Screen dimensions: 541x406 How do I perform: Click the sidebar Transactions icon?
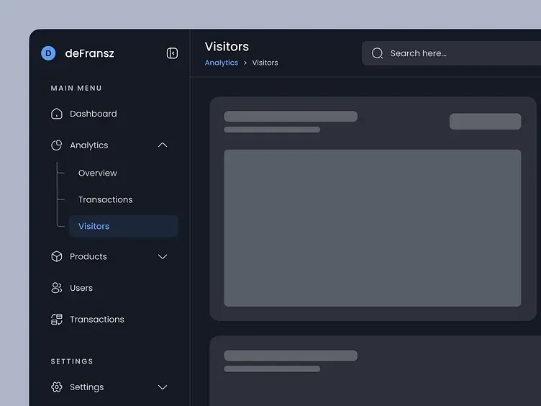pyautogui.click(x=57, y=320)
